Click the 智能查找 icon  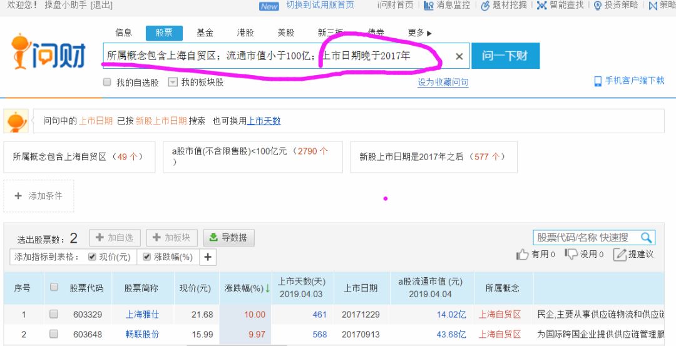coord(541,5)
